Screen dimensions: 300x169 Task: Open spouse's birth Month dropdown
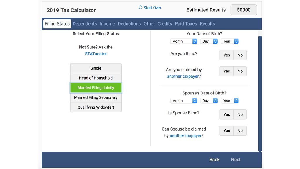click(183, 101)
